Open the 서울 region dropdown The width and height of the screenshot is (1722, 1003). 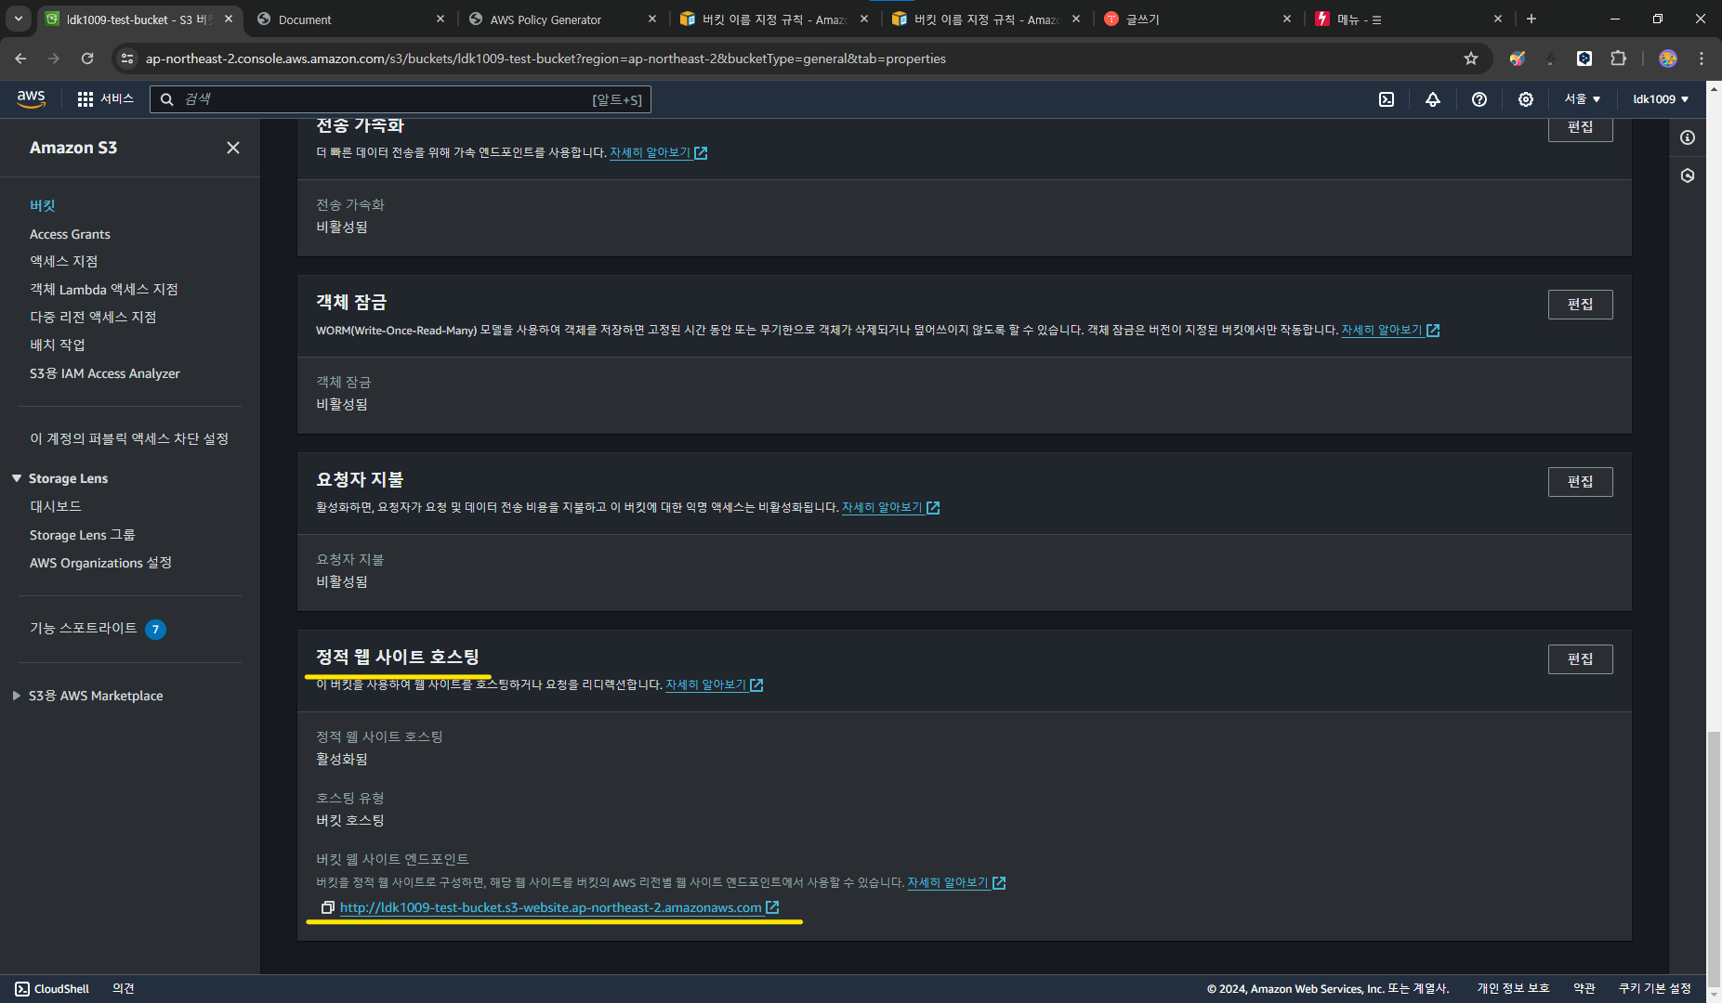click(1582, 99)
